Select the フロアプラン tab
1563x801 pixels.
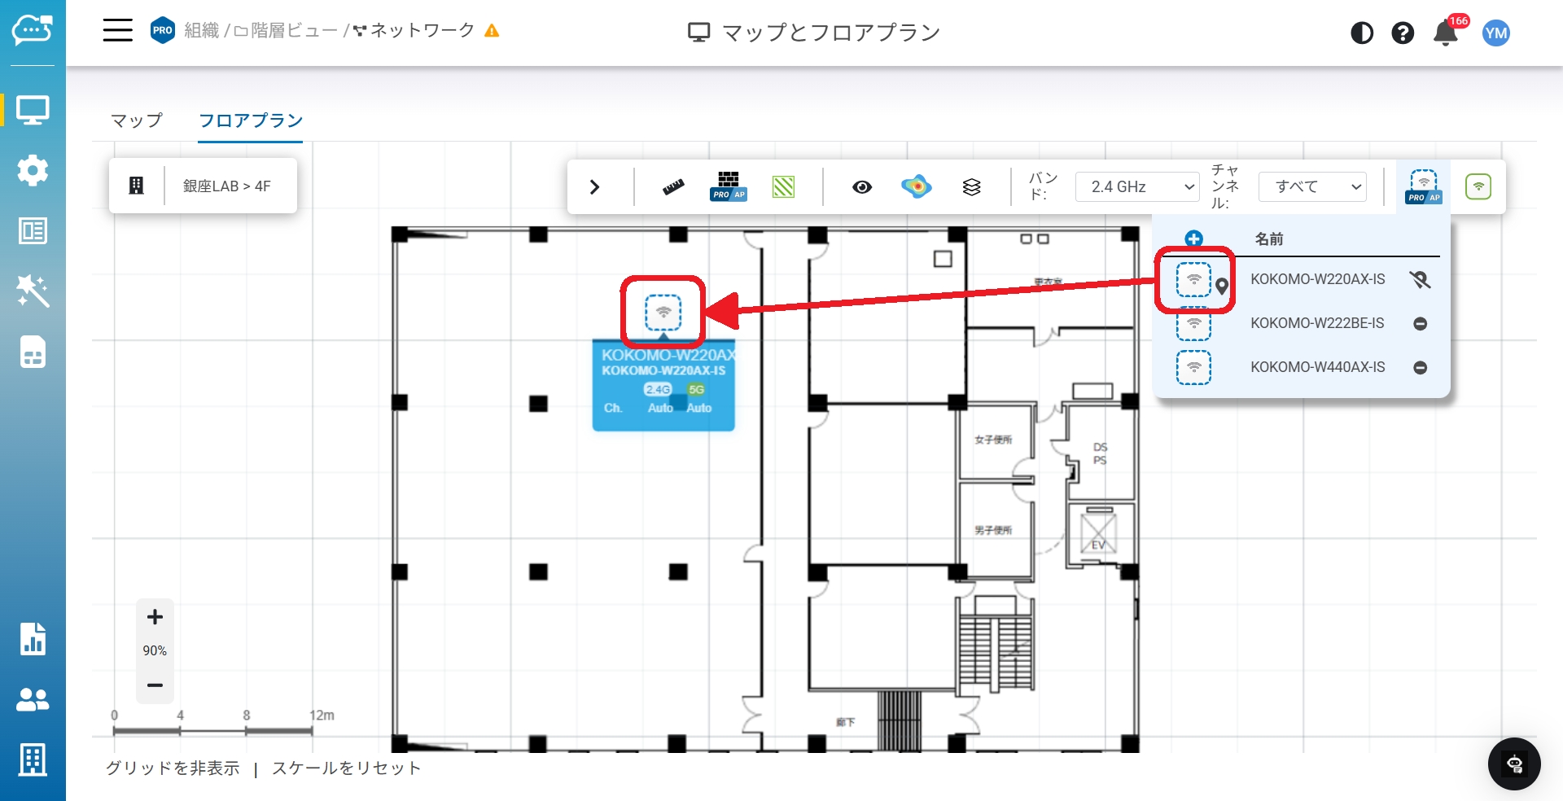point(251,120)
